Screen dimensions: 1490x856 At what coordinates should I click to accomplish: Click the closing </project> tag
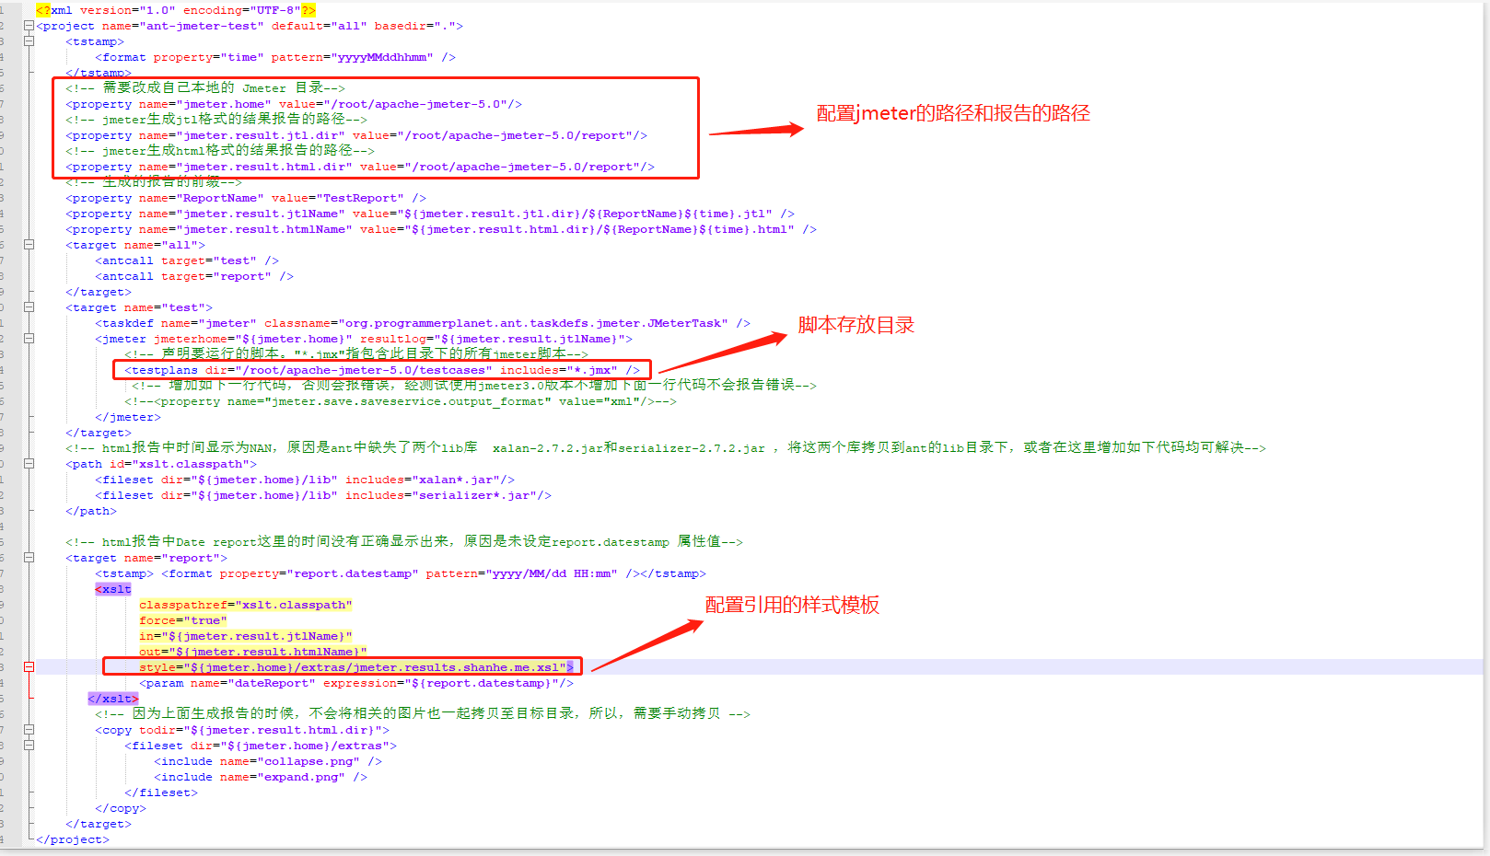point(73,839)
